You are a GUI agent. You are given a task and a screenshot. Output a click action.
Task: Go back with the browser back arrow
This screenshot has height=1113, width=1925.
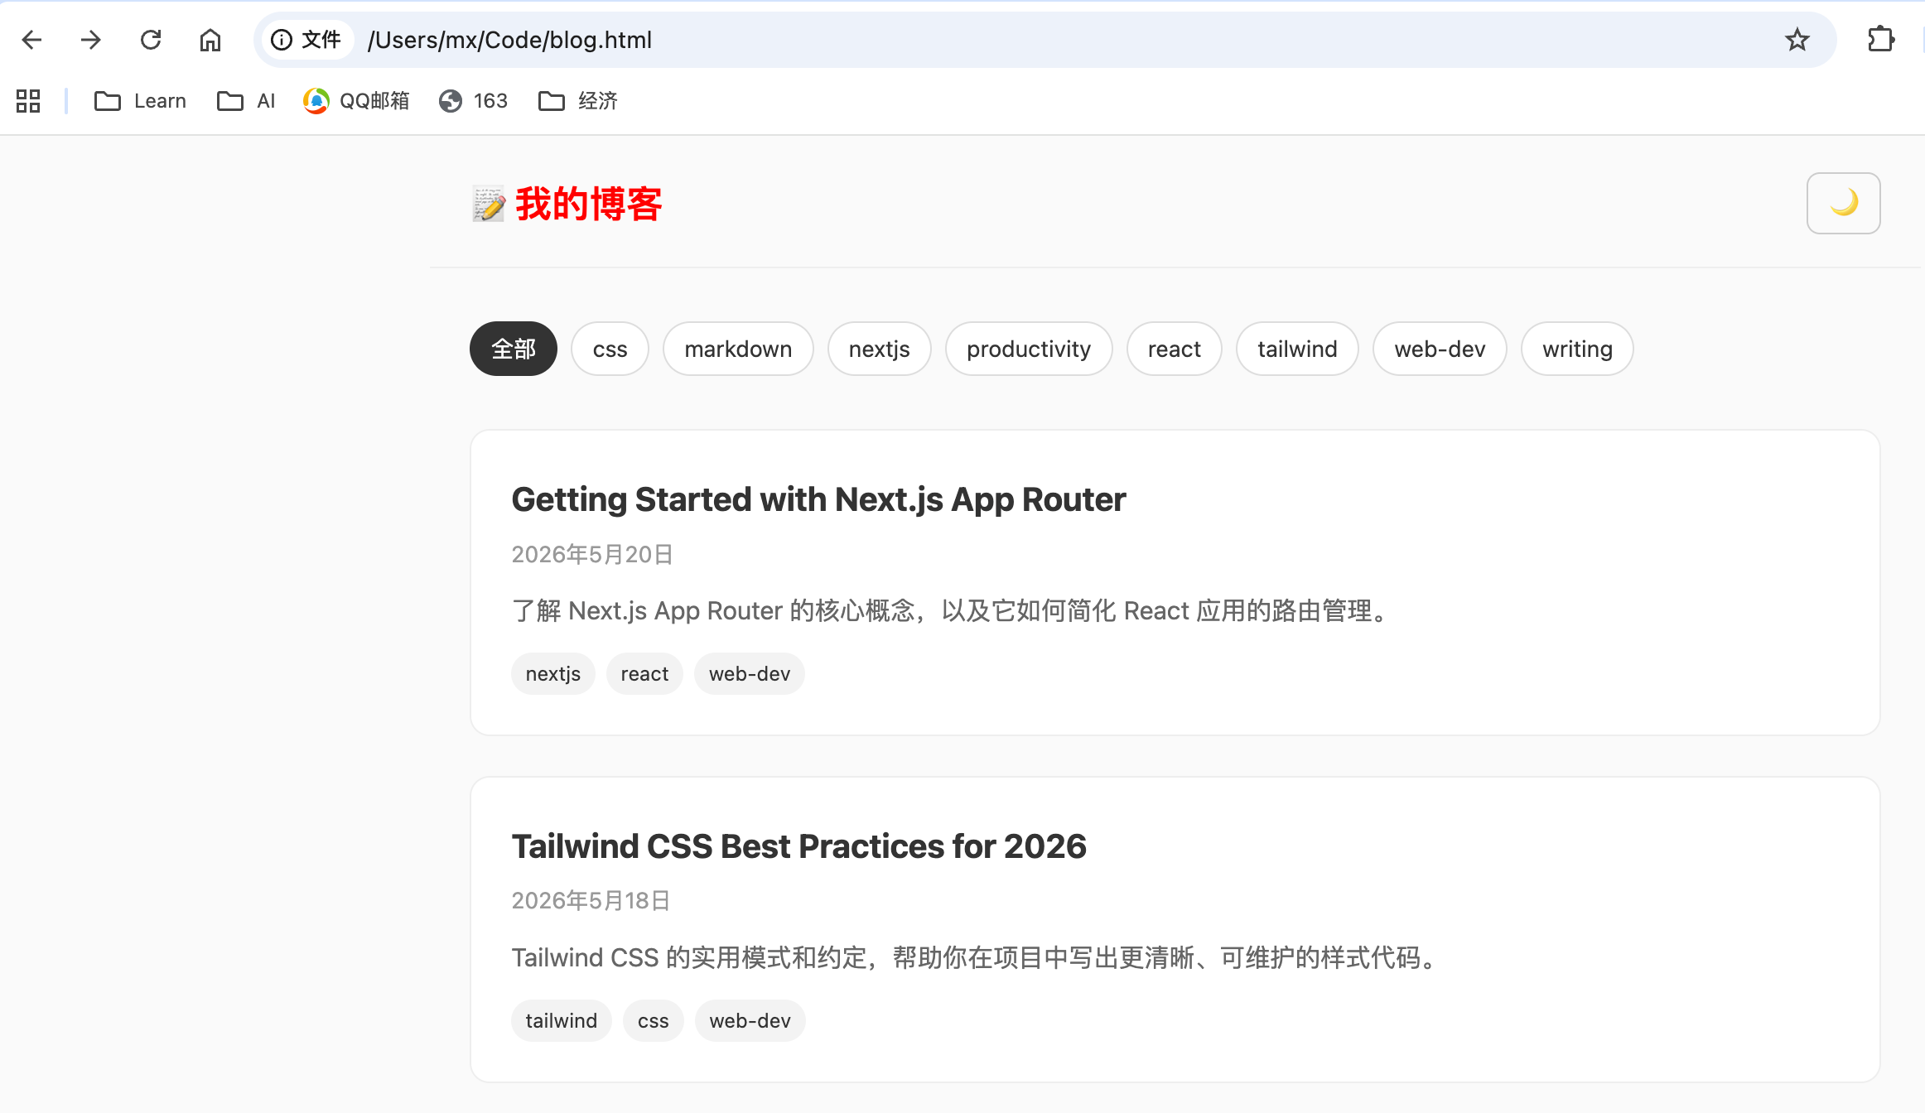pos(31,40)
